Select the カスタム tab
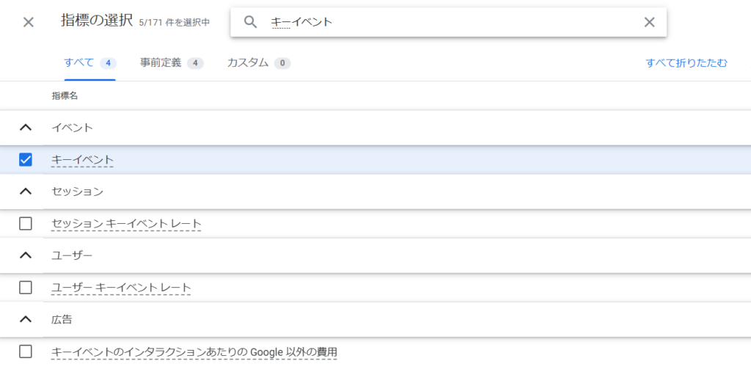This screenshot has width=751, height=386. [258, 63]
